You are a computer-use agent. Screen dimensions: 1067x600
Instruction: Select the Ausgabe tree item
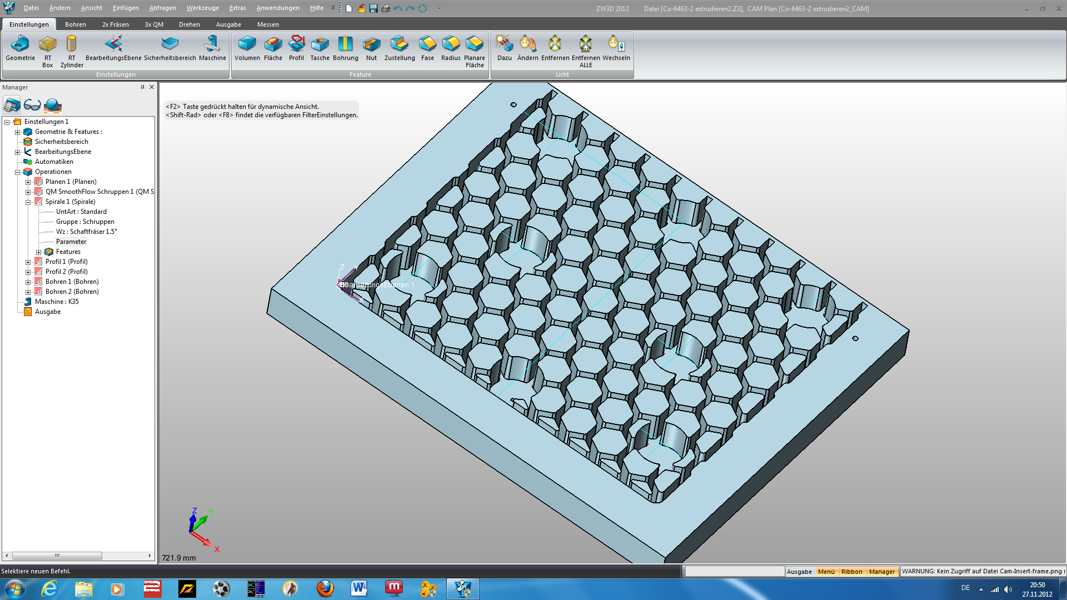tap(48, 312)
